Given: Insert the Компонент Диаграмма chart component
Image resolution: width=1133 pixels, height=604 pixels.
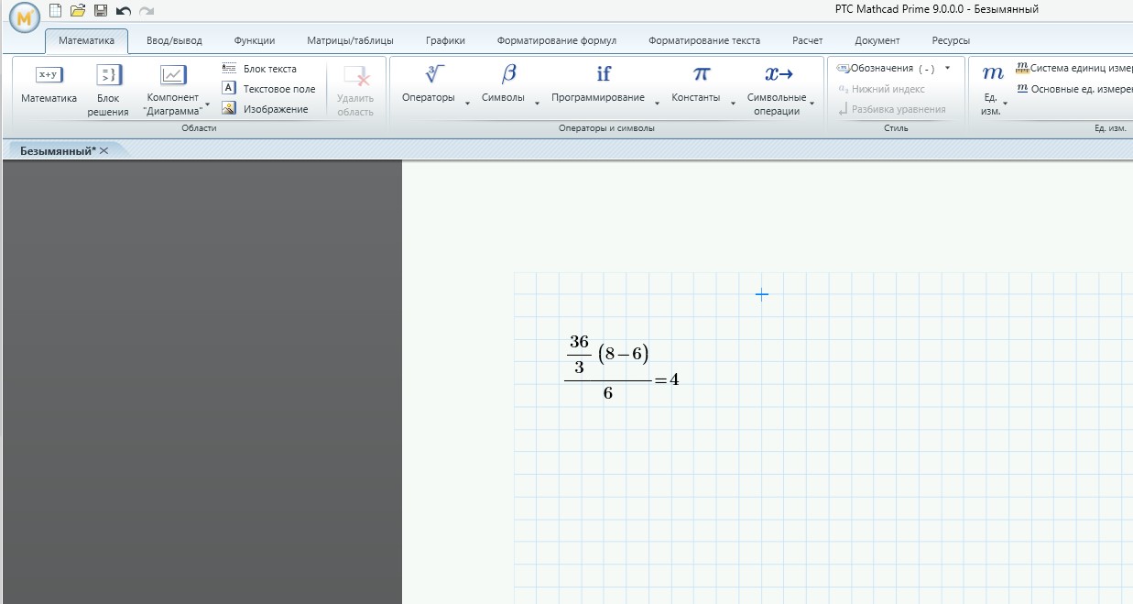Looking at the screenshot, I should (x=172, y=90).
